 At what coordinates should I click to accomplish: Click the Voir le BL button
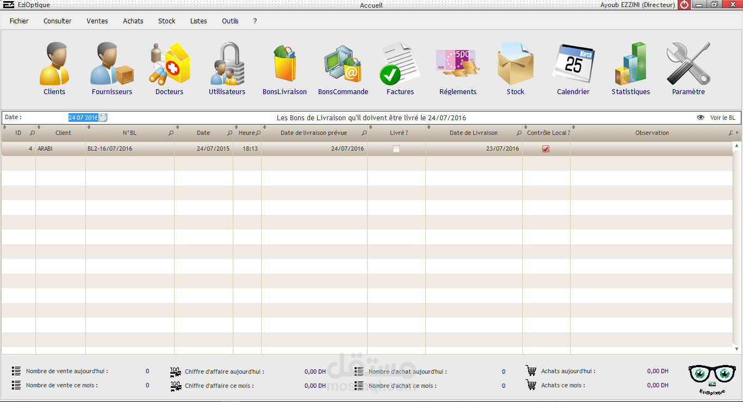coord(716,117)
